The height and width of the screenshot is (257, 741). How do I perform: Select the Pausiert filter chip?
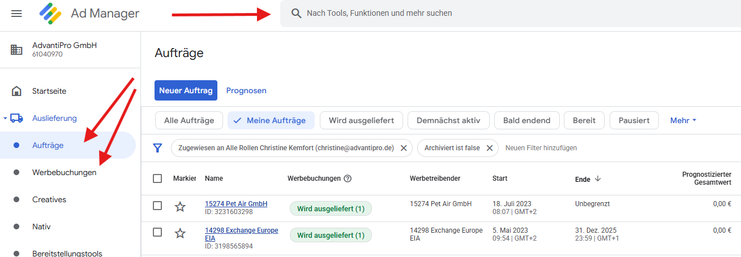(634, 120)
